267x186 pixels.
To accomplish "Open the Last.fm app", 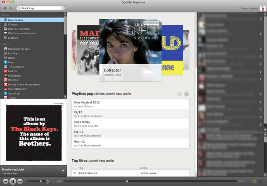I will click(13, 71).
